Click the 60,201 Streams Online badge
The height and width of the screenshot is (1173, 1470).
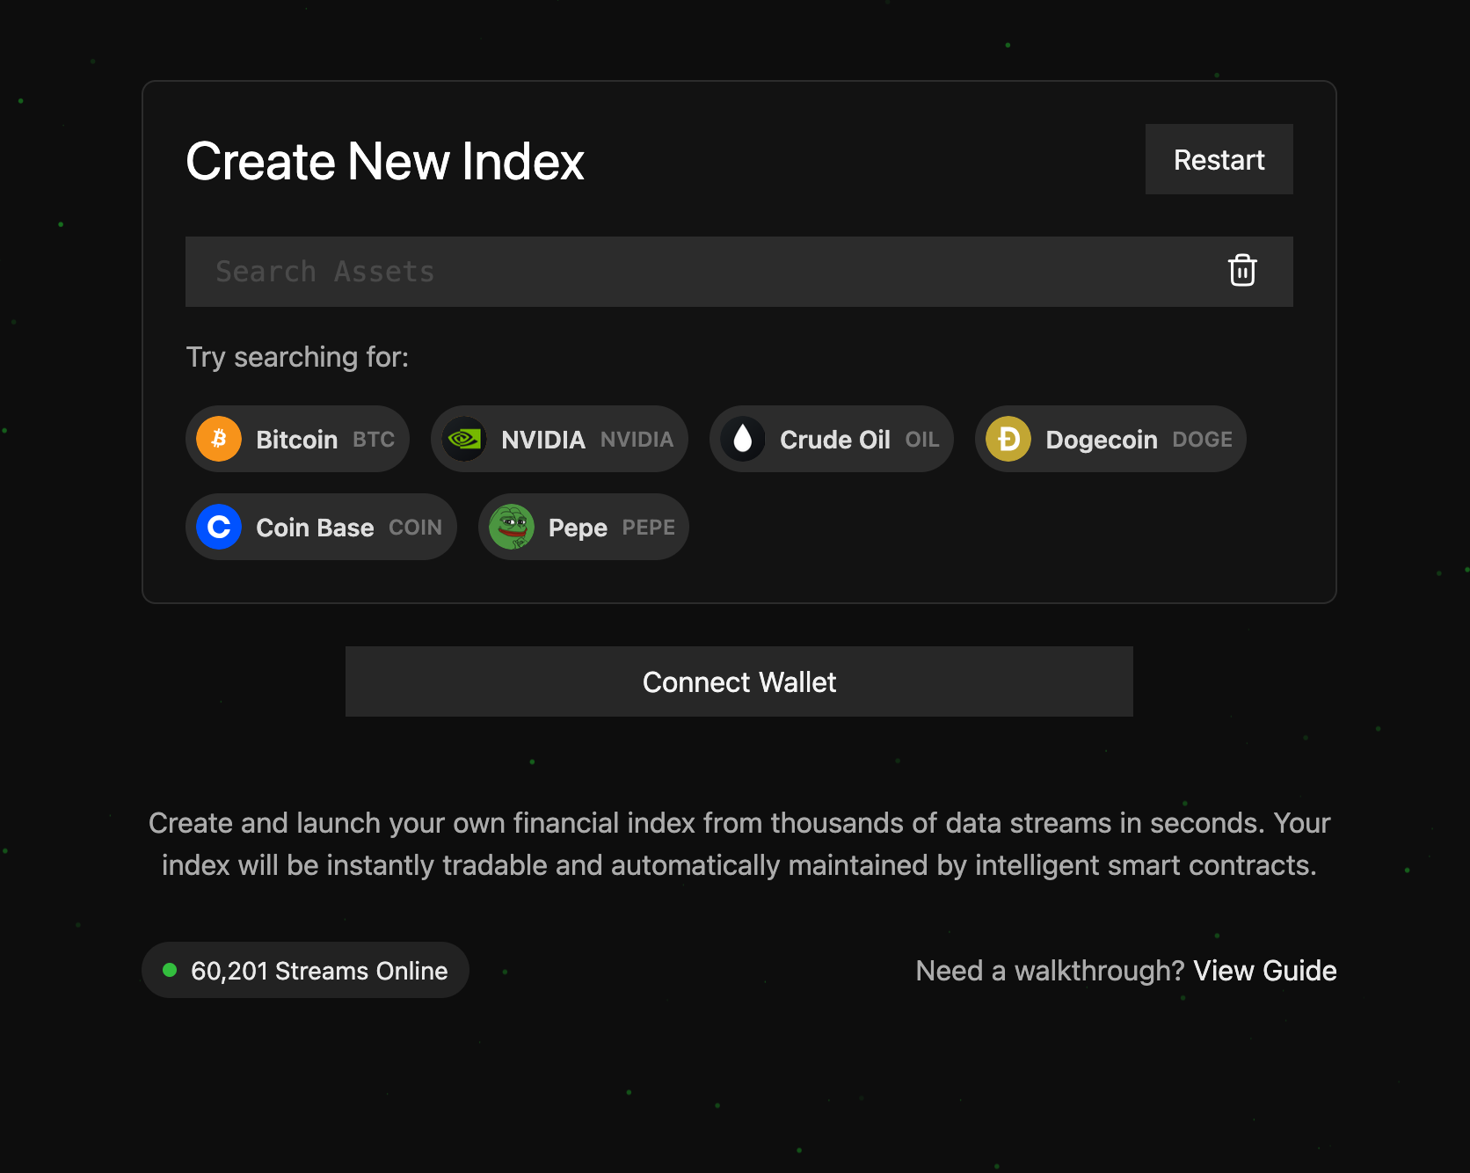coord(305,970)
